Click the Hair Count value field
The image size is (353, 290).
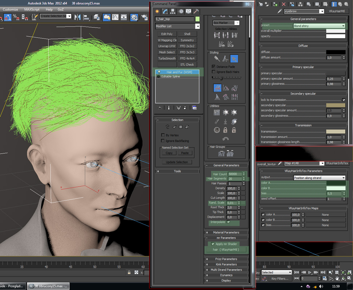[235, 174]
